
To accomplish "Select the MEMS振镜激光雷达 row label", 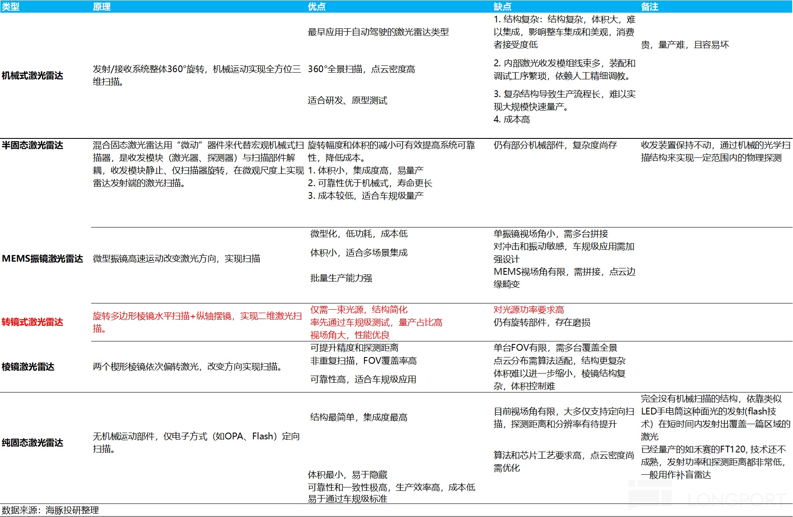I will click(42, 259).
